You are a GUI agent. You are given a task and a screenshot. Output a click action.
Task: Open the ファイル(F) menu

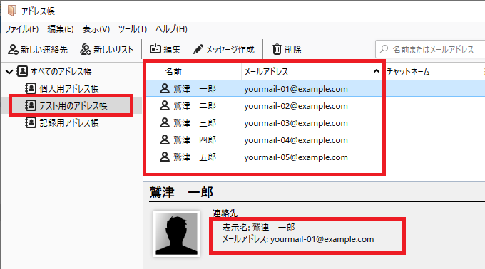pos(21,29)
